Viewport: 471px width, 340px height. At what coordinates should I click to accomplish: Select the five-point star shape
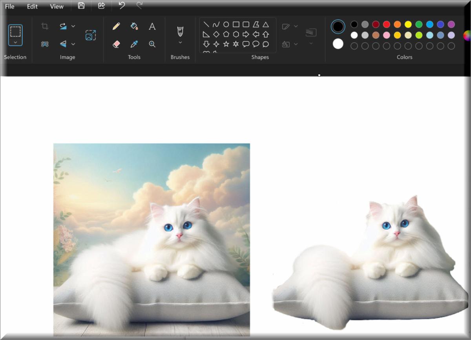[x=226, y=44]
